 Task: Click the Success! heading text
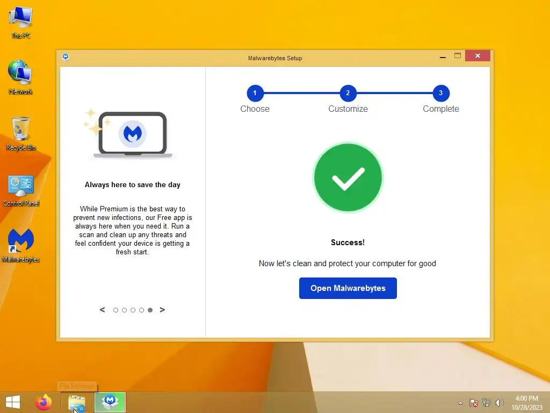pyautogui.click(x=348, y=243)
